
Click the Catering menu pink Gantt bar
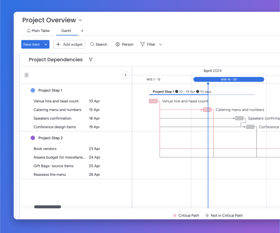tap(207, 110)
